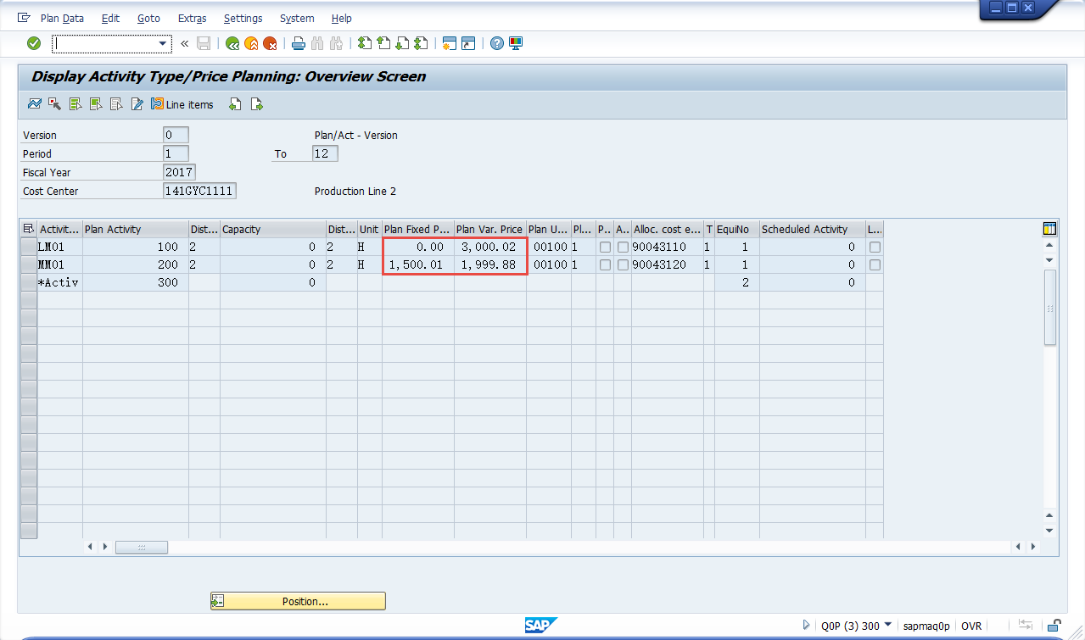Click the cell 90043120 in Alloc. cost element
The width and height of the screenshot is (1085, 640).
[667, 264]
